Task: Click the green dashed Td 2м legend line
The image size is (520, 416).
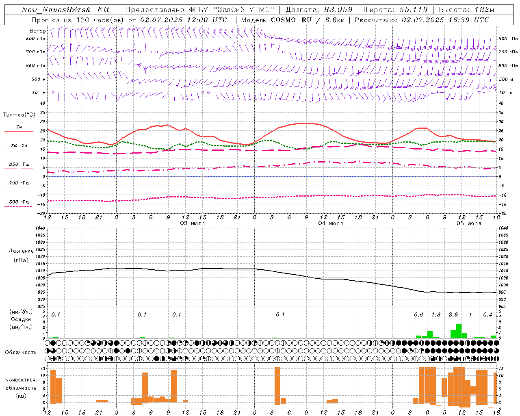Action: pyautogui.click(x=19, y=150)
